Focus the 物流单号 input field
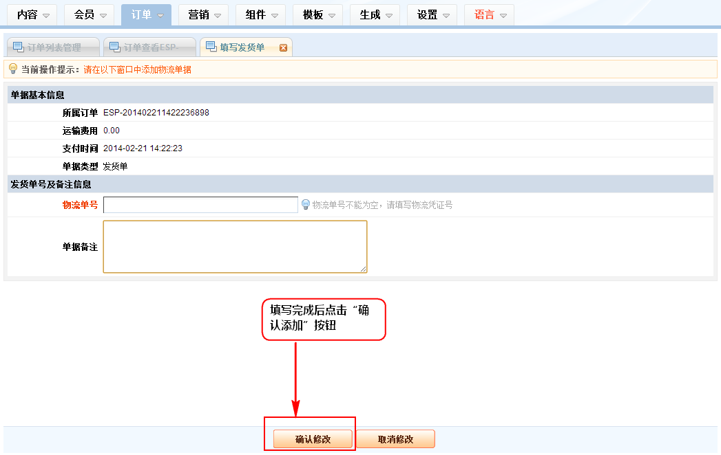This screenshot has width=721, height=455. coord(200,205)
